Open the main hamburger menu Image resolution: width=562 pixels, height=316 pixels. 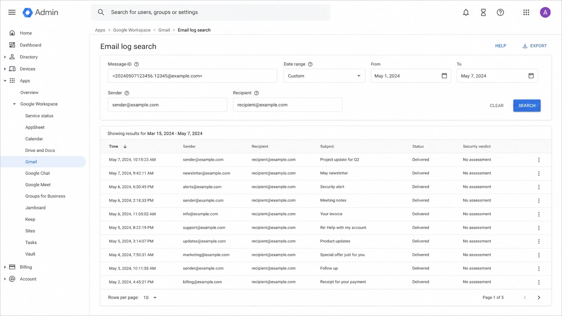[12, 12]
